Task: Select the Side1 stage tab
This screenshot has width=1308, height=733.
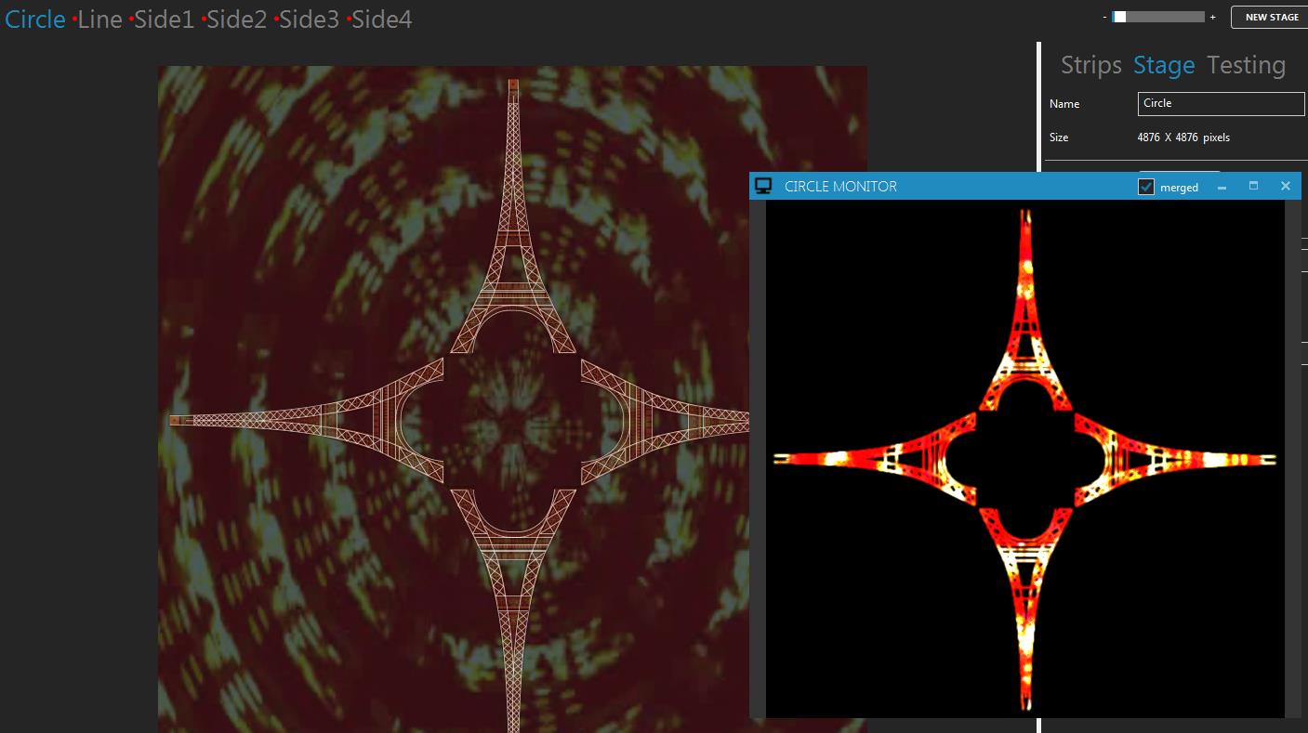Action: click(165, 19)
